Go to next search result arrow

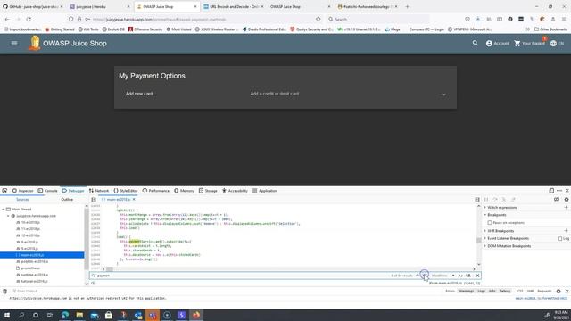tap(425, 276)
